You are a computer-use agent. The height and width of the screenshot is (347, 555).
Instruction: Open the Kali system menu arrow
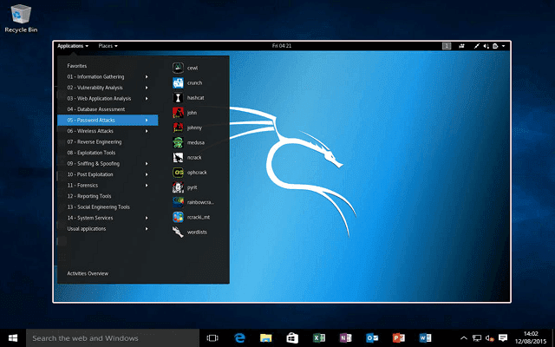pos(503,46)
